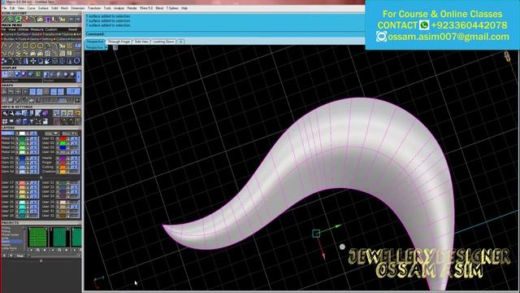Pick the Gem 01 blue color swatch
Screen dimensions: 520x293
point(22,158)
